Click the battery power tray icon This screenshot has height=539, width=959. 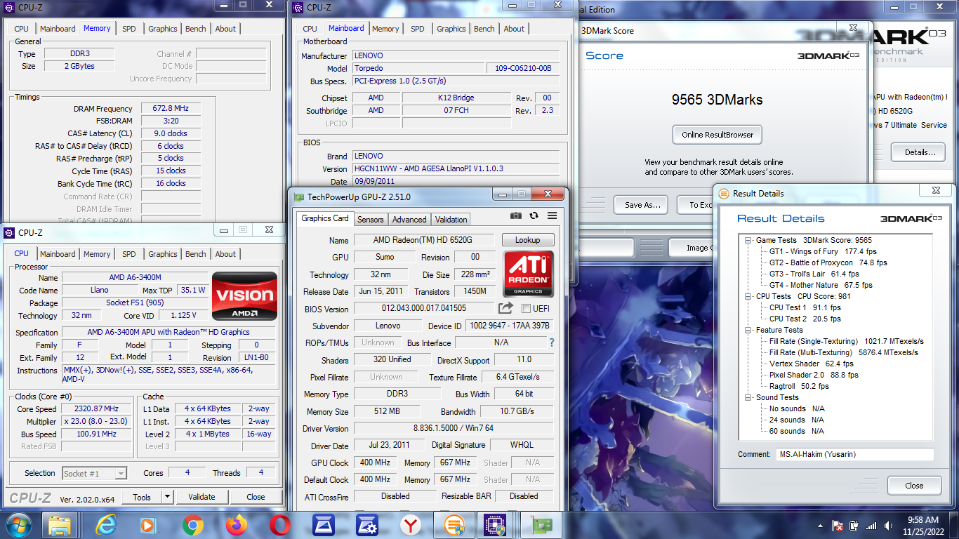point(854,526)
